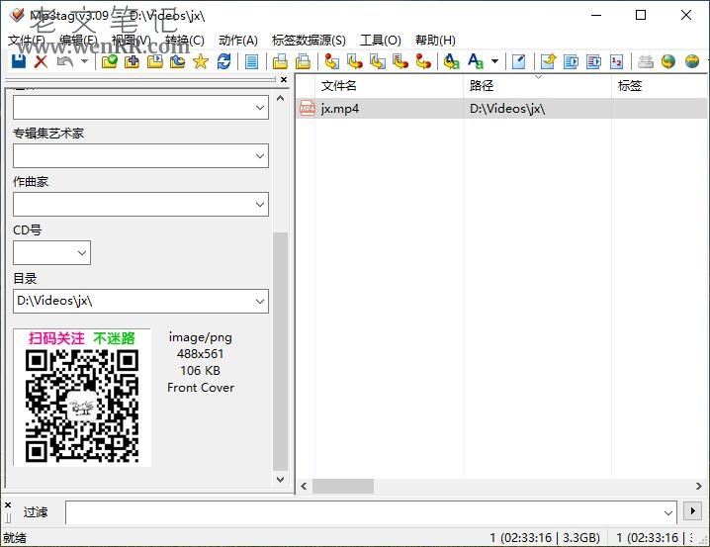Viewport: 710px width, 547px height.
Task: Add a directory with the folder-plus icon
Action: pyautogui.click(x=133, y=61)
